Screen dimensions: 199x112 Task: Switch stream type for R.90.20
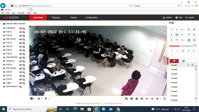tap(24, 36)
